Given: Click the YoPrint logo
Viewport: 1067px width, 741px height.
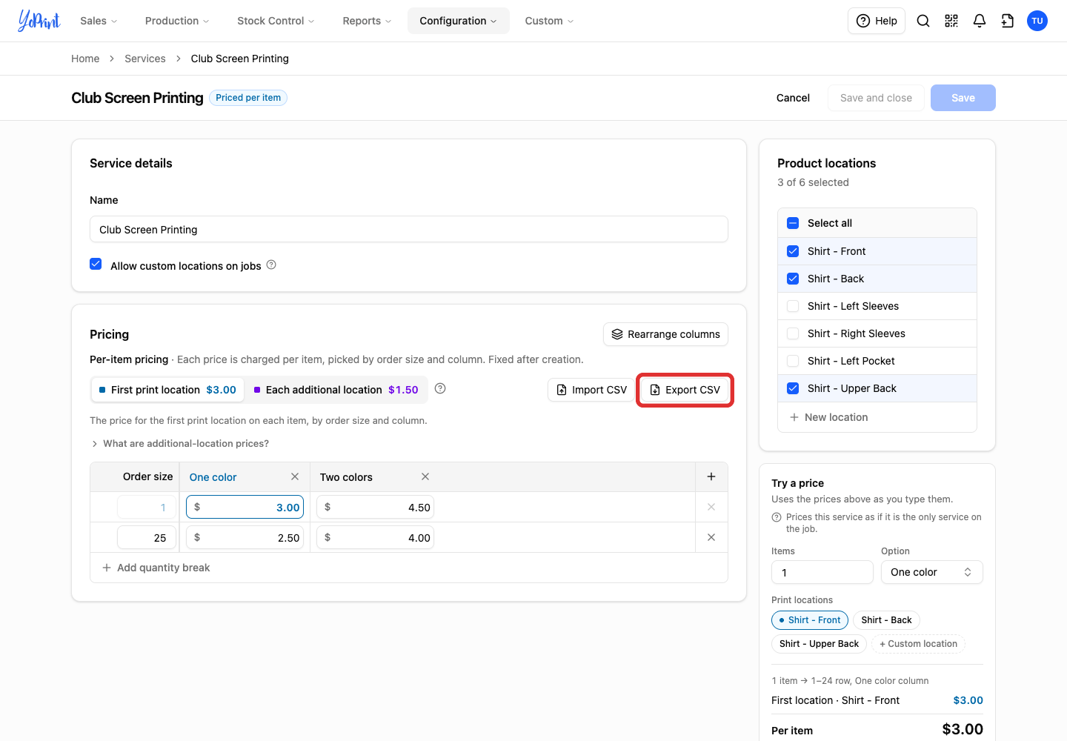Looking at the screenshot, I should click(x=39, y=21).
